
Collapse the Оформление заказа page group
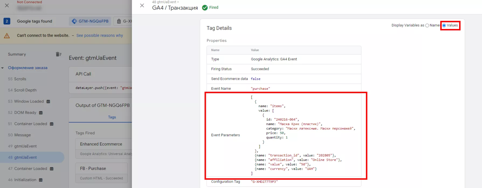(2, 68)
